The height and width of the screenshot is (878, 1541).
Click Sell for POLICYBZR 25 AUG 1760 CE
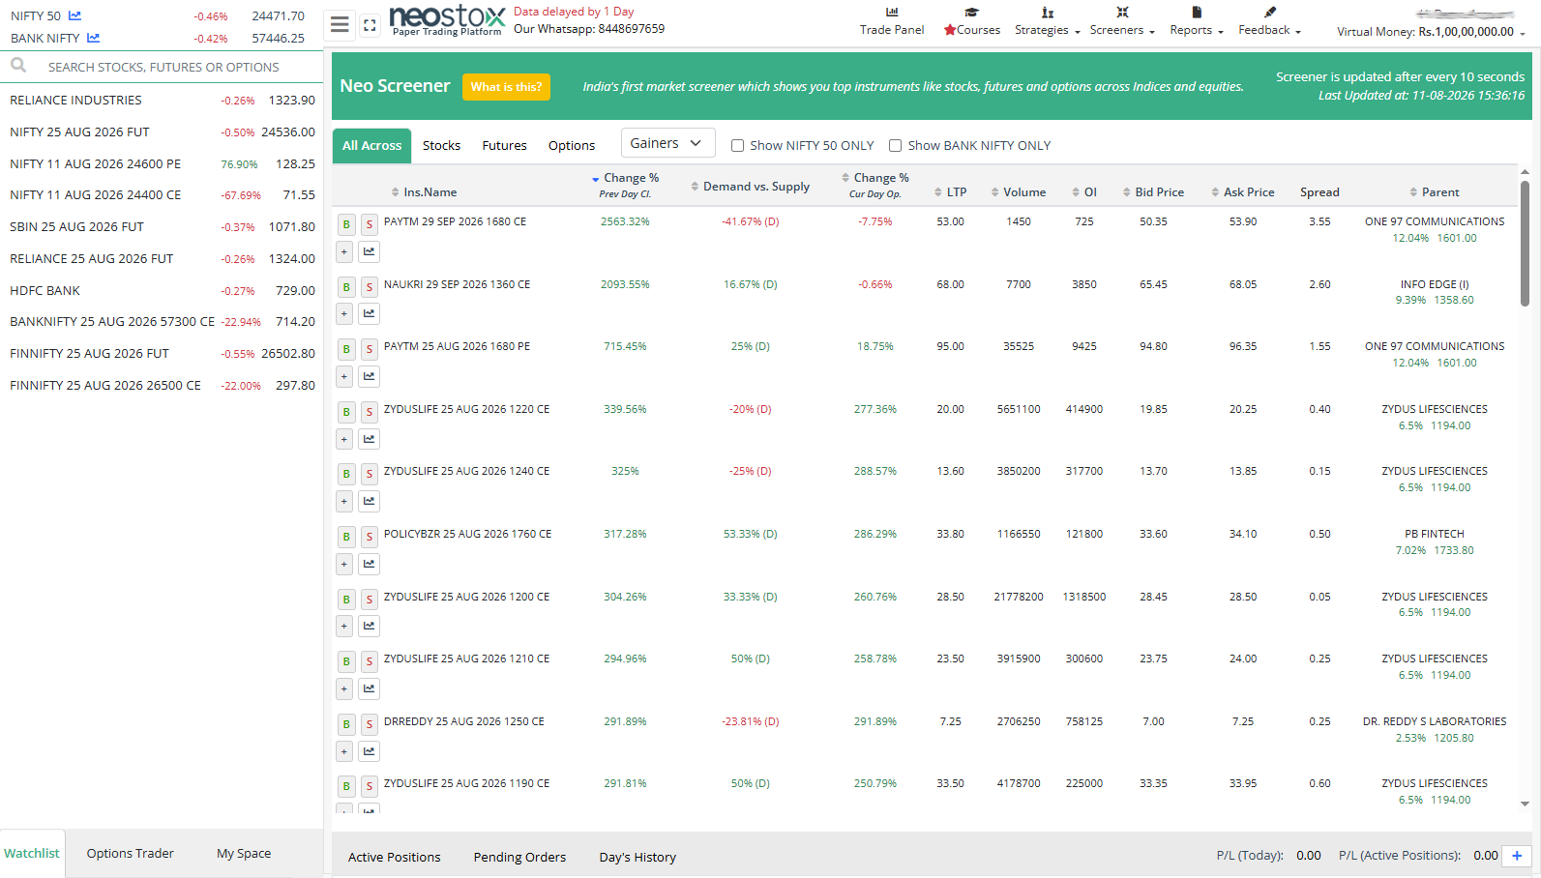pyautogui.click(x=369, y=537)
